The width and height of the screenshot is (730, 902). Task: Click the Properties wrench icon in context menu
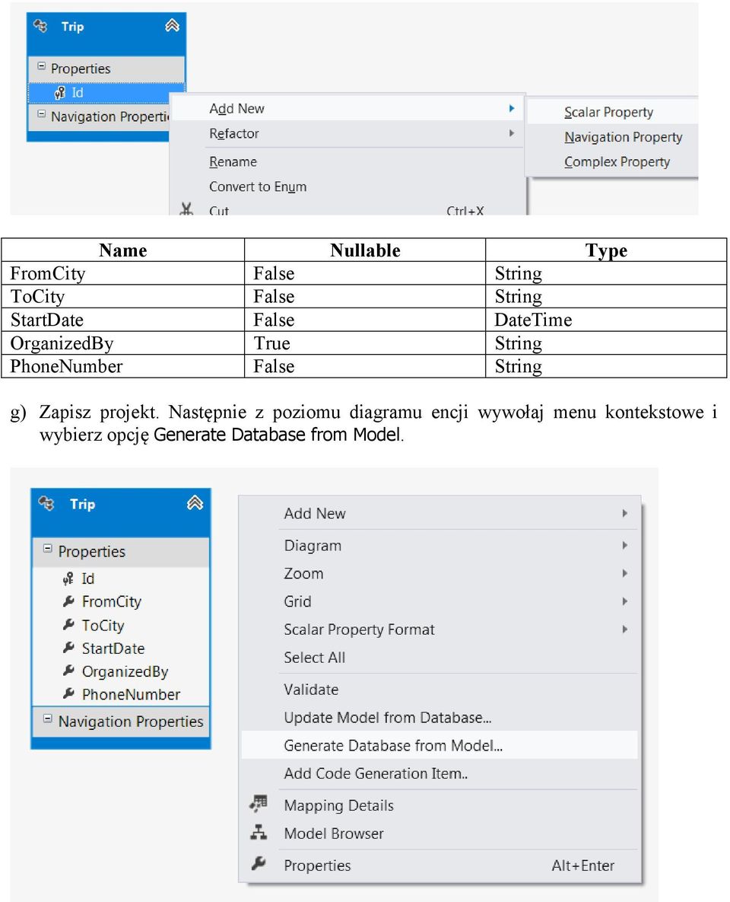[259, 863]
